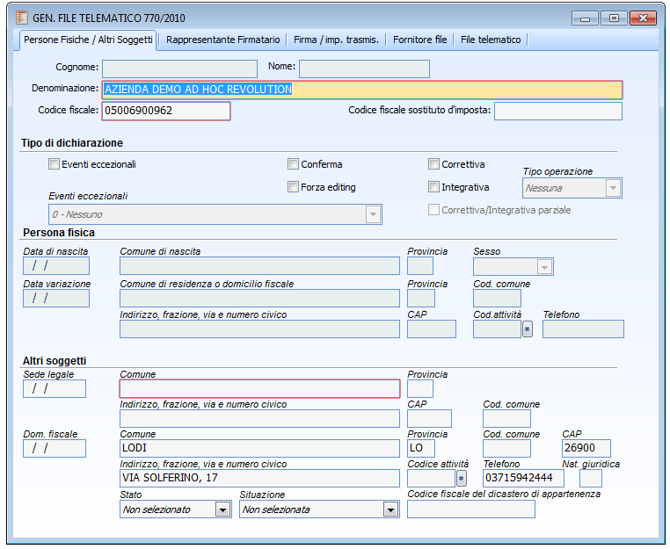Click the Sede legale Provincia field
The height and width of the screenshot is (549, 670).
[420, 389]
